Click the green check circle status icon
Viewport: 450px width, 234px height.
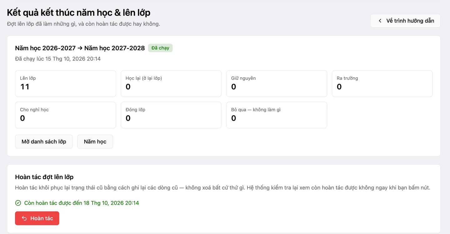[x=18, y=203]
